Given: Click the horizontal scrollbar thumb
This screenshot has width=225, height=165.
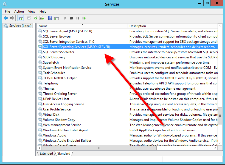Looking at the screenshot, I should coord(99,148).
